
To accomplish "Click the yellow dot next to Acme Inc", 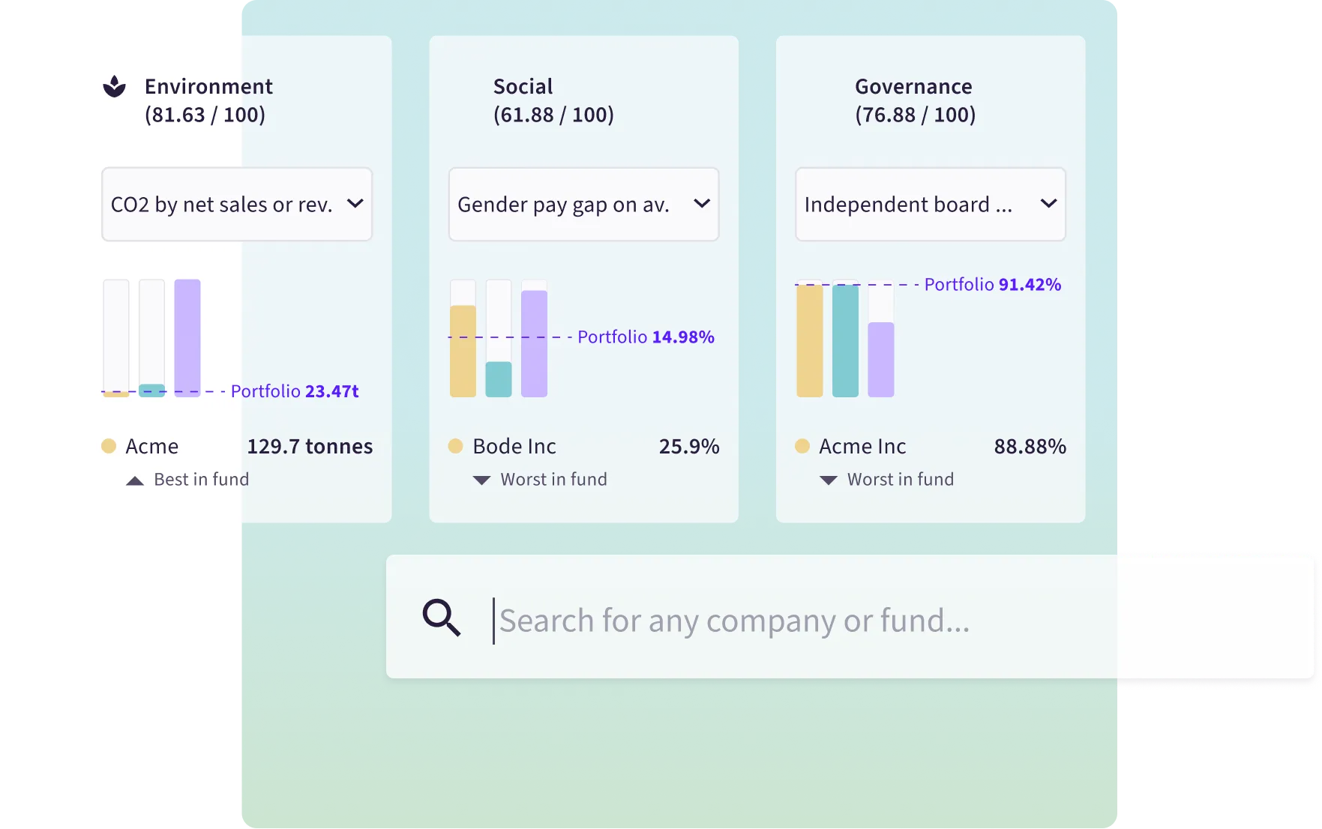I will click(803, 445).
